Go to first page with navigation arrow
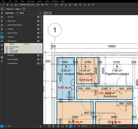The height and width of the screenshot is (129, 138). [x=94, y=126]
